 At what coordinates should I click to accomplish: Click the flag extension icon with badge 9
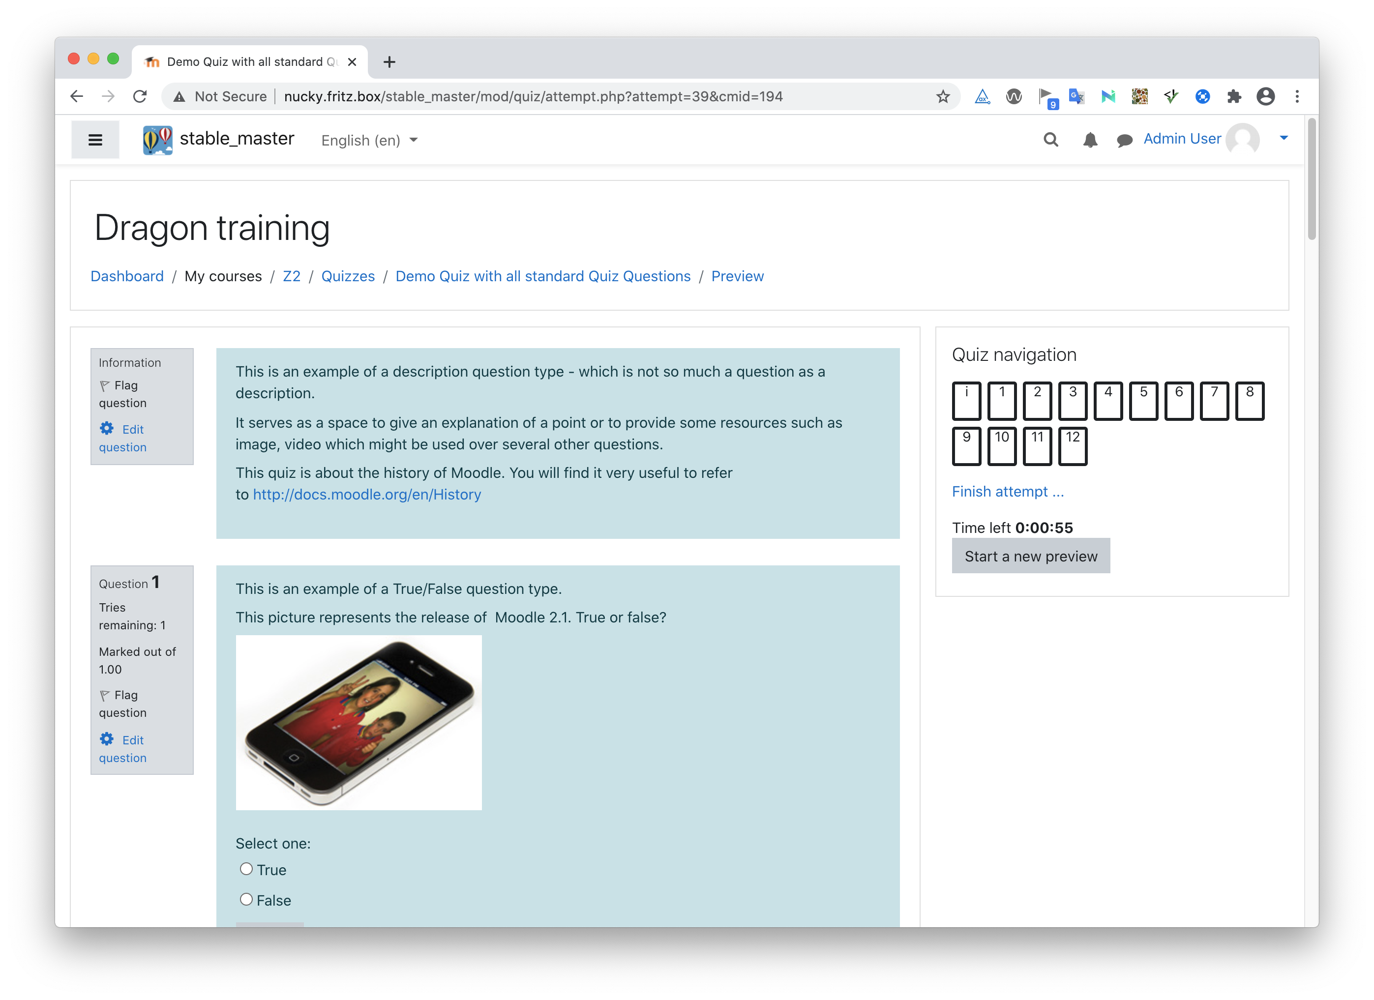(x=1047, y=98)
